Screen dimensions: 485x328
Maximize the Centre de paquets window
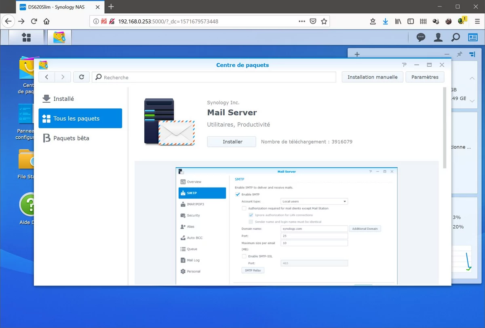click(x=429, y=65)
